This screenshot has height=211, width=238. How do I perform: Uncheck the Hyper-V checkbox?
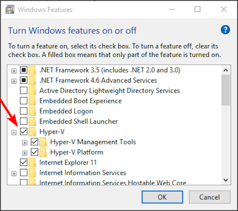[23, 131]
